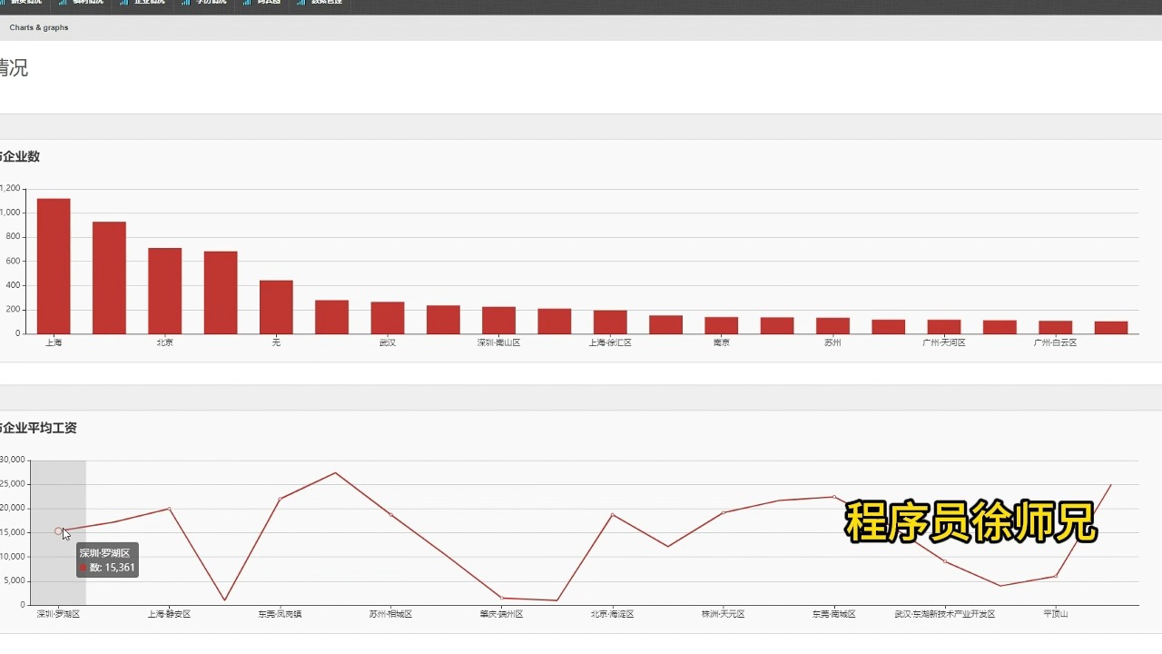The width and height of the screenshot is (1162, 654).
Task: Click the 上海·徐汇区 axis label
Action: [610, 342]
